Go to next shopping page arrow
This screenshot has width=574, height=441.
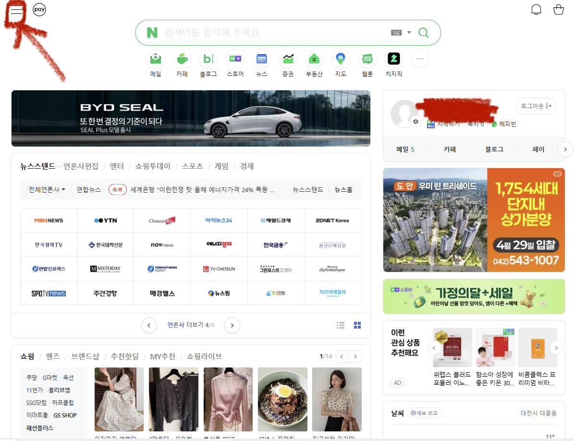(355, 356)
